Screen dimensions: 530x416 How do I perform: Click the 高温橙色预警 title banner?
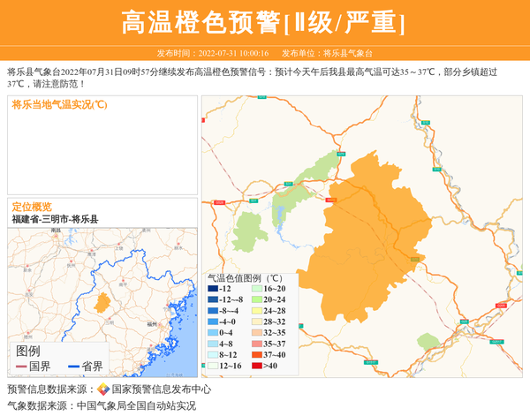point(264,23)
